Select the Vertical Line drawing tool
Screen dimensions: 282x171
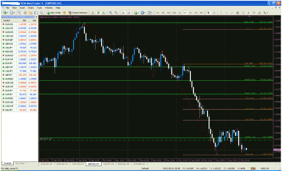point(221,13)
